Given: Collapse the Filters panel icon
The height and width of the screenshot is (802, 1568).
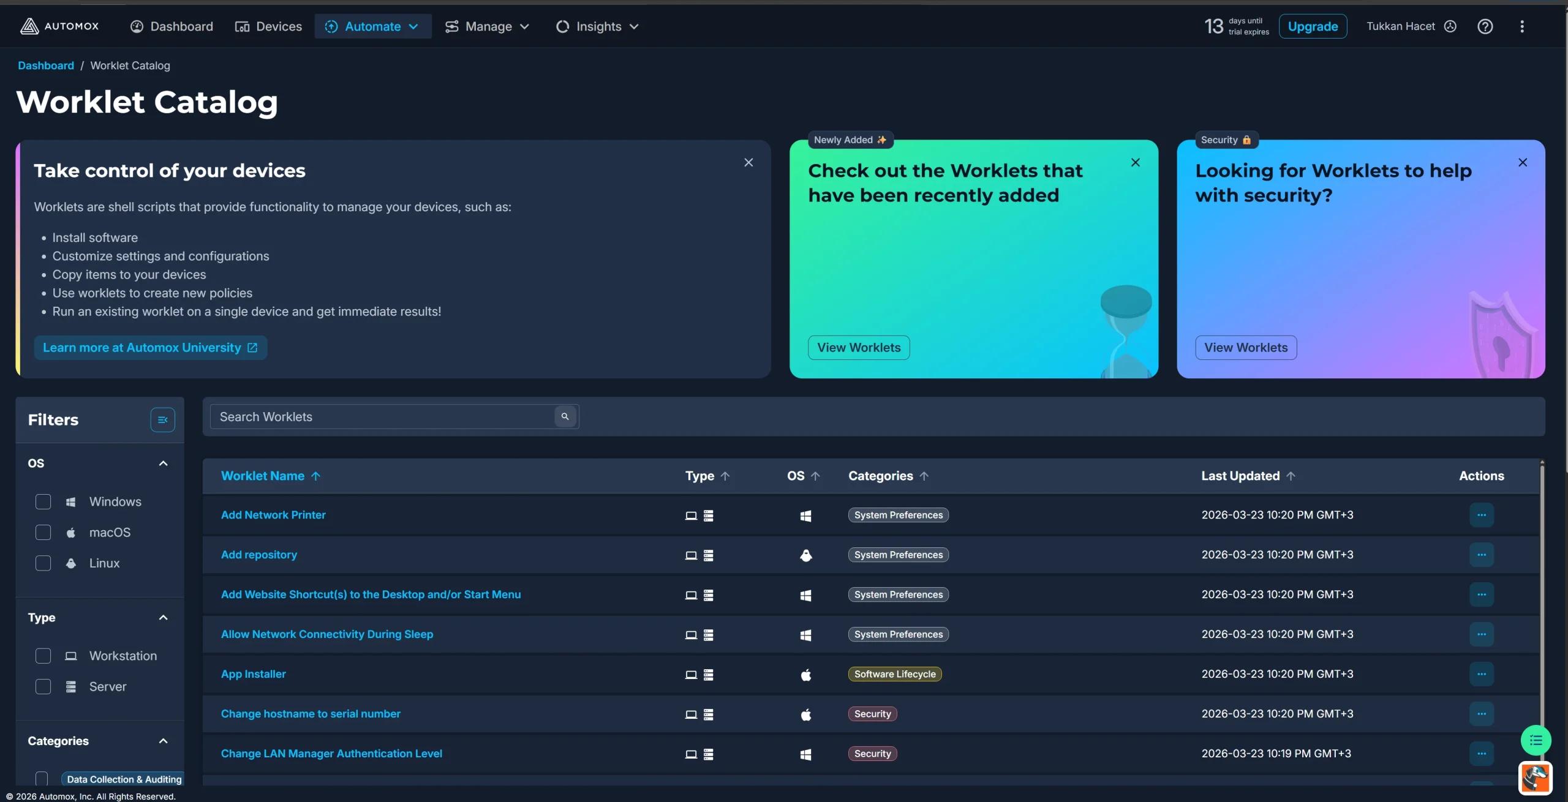Looking at the screenshot, I should [162, 419].
